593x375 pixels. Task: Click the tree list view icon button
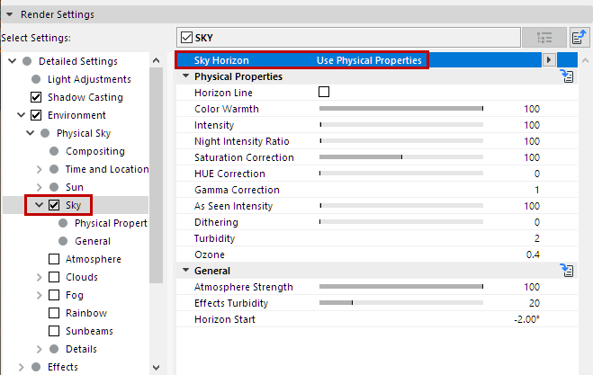coord(544,37)
